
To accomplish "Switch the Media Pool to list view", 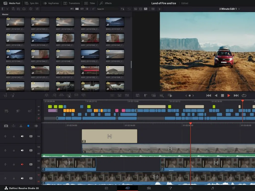I will click(x=87, y=9).
